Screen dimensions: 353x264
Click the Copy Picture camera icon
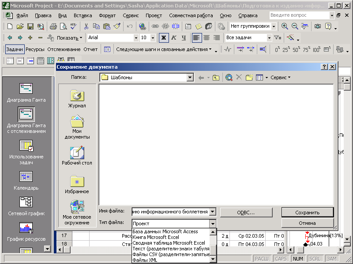[x=318, y=26]
